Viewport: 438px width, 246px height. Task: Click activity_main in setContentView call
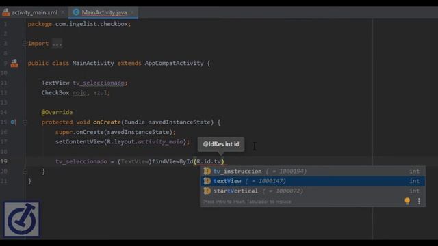(160, 141)
